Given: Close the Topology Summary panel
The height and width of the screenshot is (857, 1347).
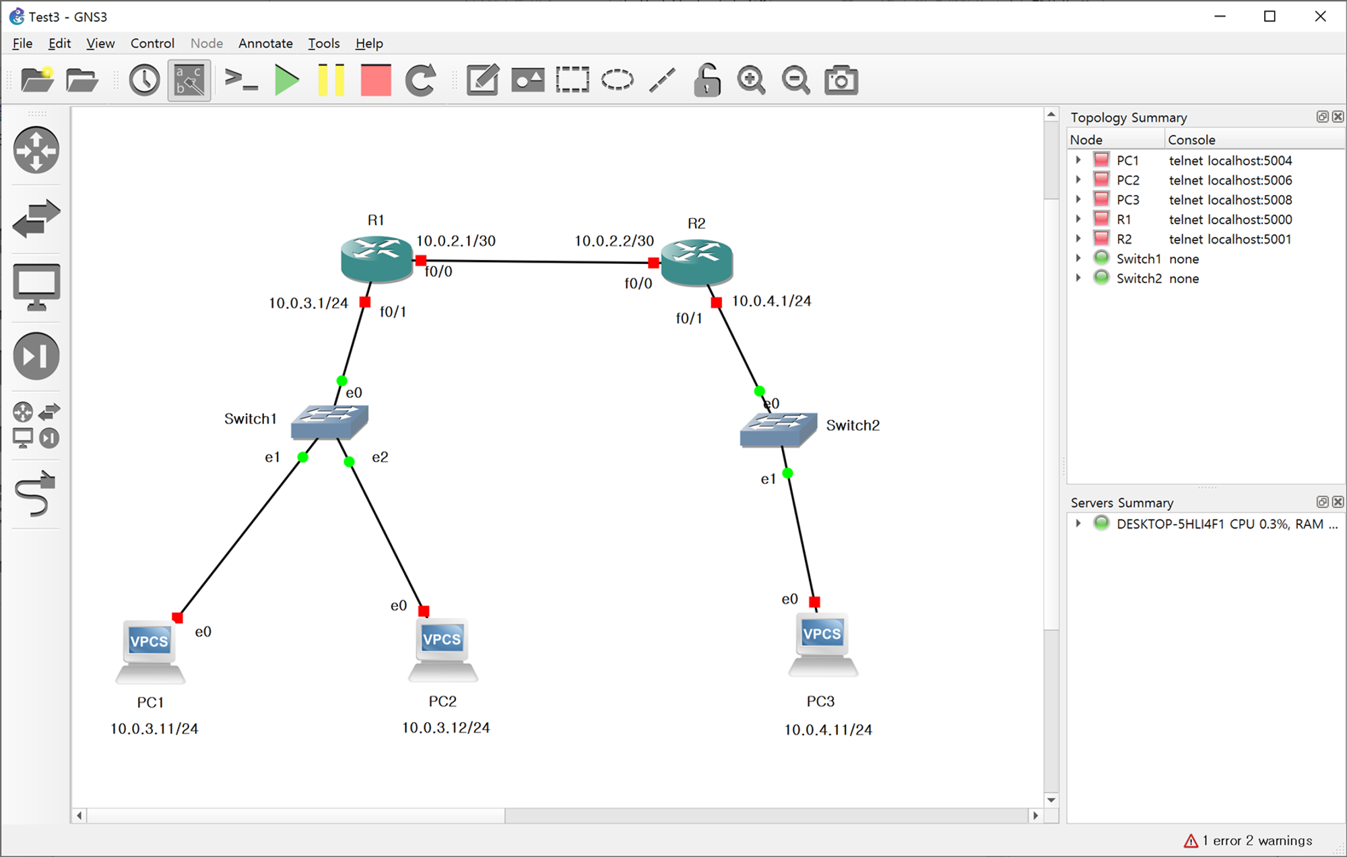Looking at the screenshot, I should 1338,116.
